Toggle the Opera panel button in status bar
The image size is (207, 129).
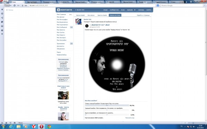pyautogui.click(x=2, y=123)
